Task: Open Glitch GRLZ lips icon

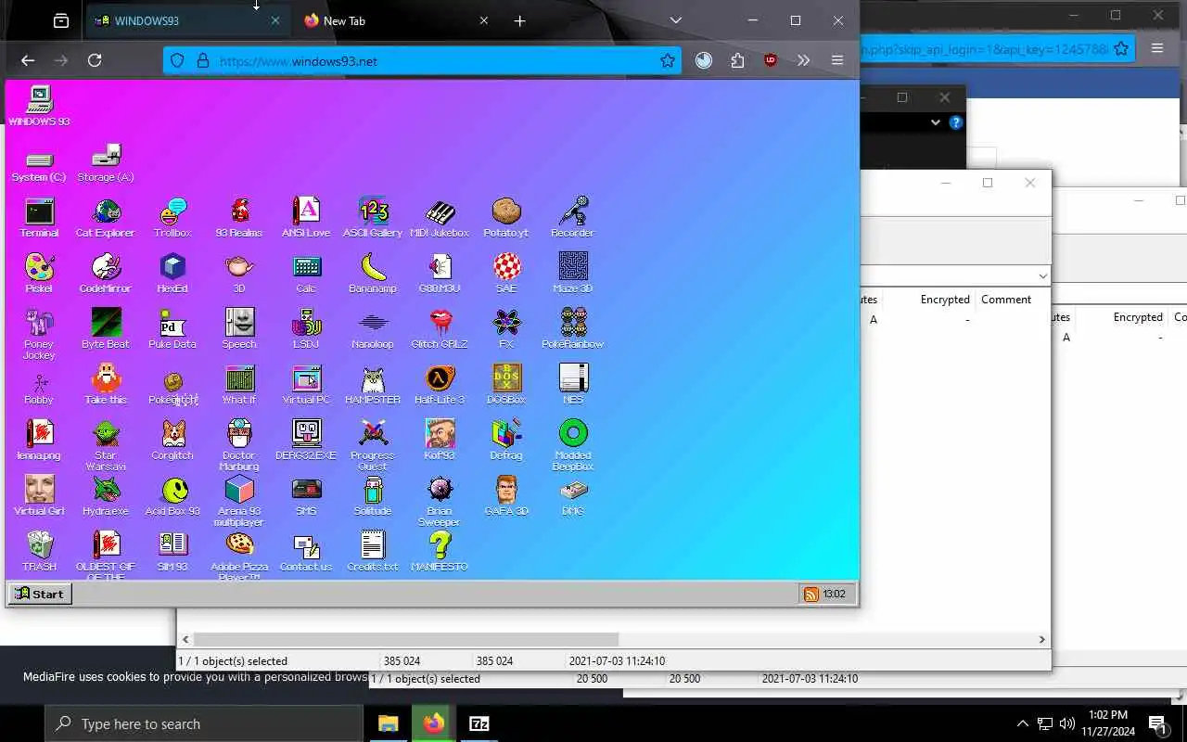Action: pos(440,328)
